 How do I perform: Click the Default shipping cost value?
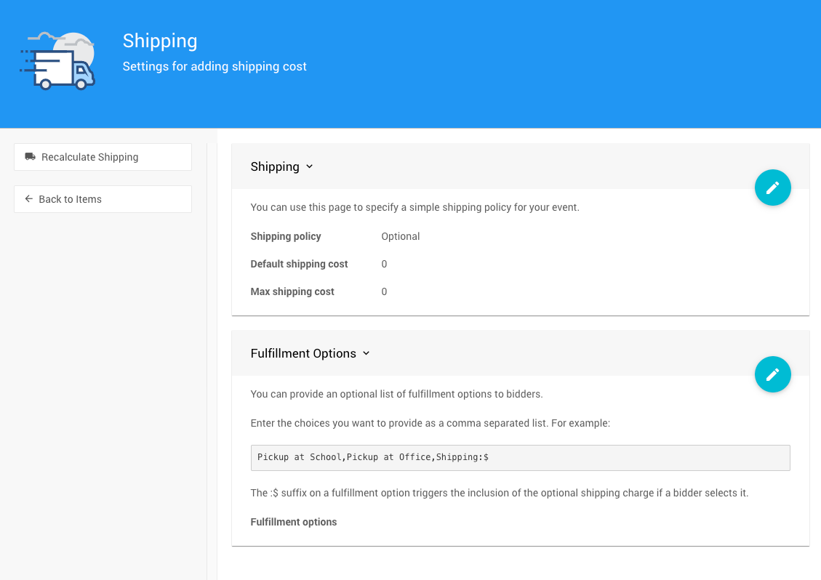[384, 264]
